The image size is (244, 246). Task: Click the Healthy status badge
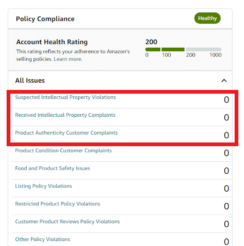coord(208,18)
